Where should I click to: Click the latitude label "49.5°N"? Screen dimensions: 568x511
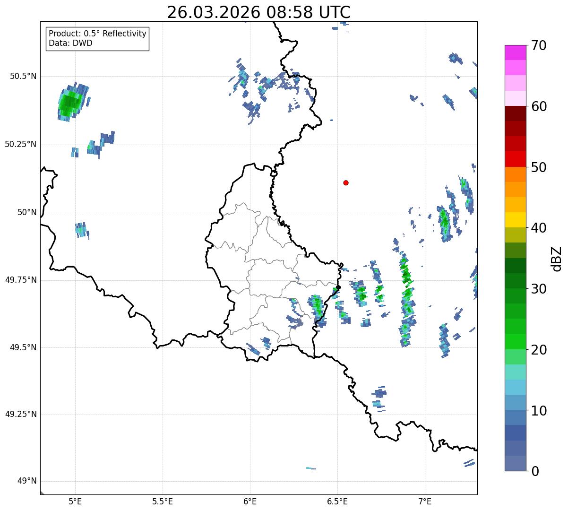(23, 347)
